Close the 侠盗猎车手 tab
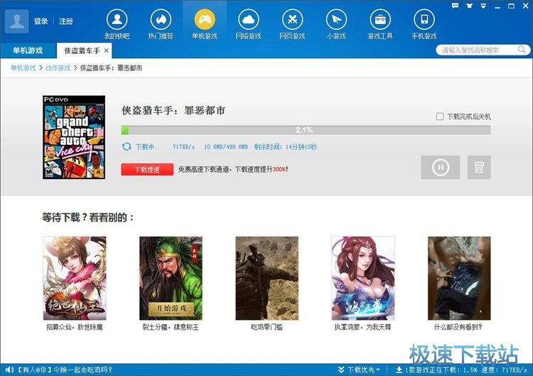This screenshot has width=533, height=376. coord(107,50)
